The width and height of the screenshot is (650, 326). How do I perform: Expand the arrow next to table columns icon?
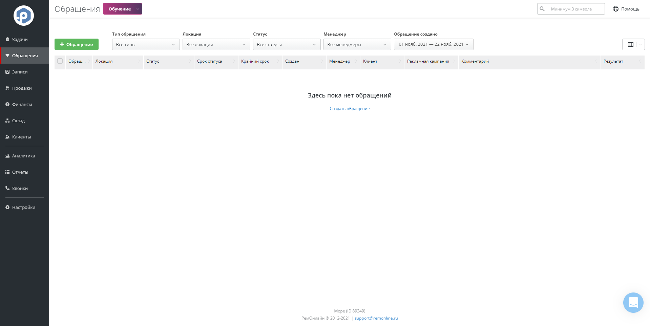[x=641, y=44]
